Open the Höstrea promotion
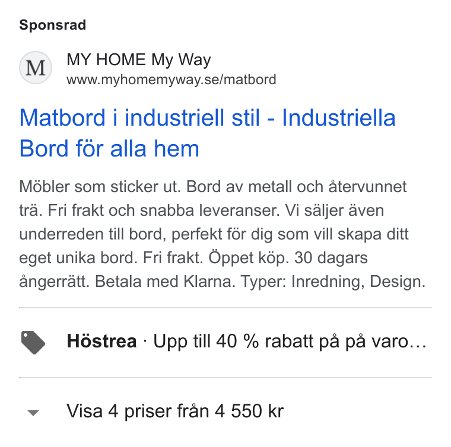 tap(101, 341)
